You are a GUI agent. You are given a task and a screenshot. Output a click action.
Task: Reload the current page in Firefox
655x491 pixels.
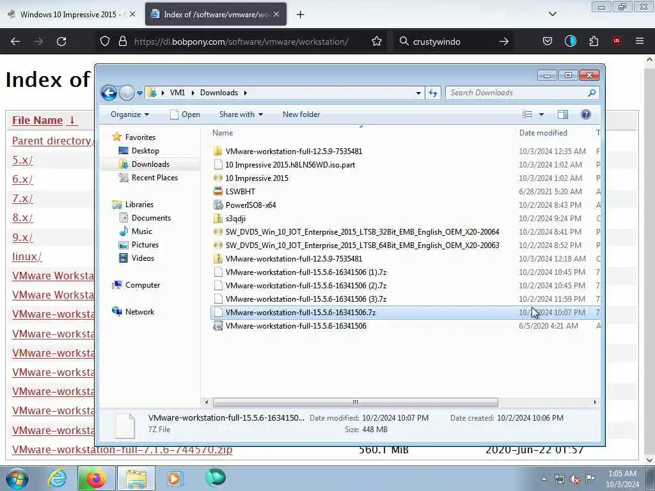[61, 42]
